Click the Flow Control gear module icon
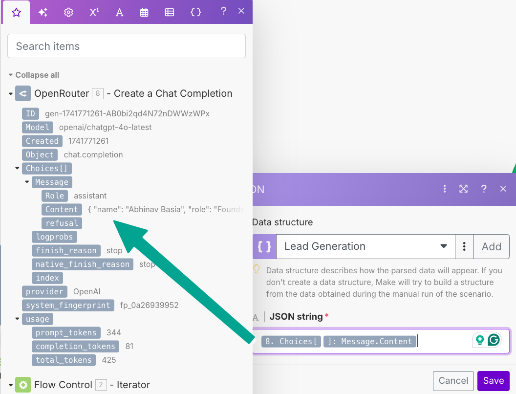Viewport: 516px width, 394px height. (x=23, y=385)
